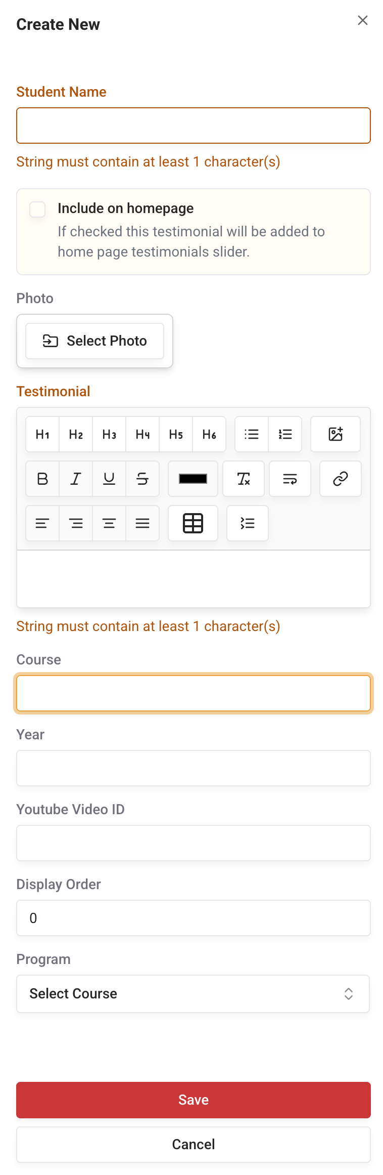The image size is (383, 1175).
Task: Click the H1 heading button
Action: (x=42, y=434)
